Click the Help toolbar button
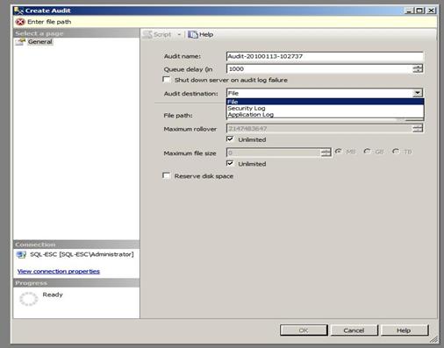This screenshot has height=348, width=444. [201, 34]
